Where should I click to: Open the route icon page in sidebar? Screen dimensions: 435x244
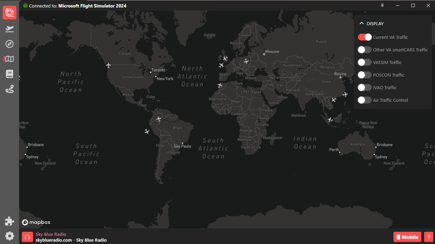[10, 89]
